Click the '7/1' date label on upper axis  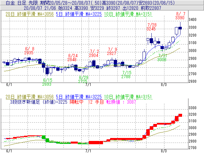tap(88, 85)
